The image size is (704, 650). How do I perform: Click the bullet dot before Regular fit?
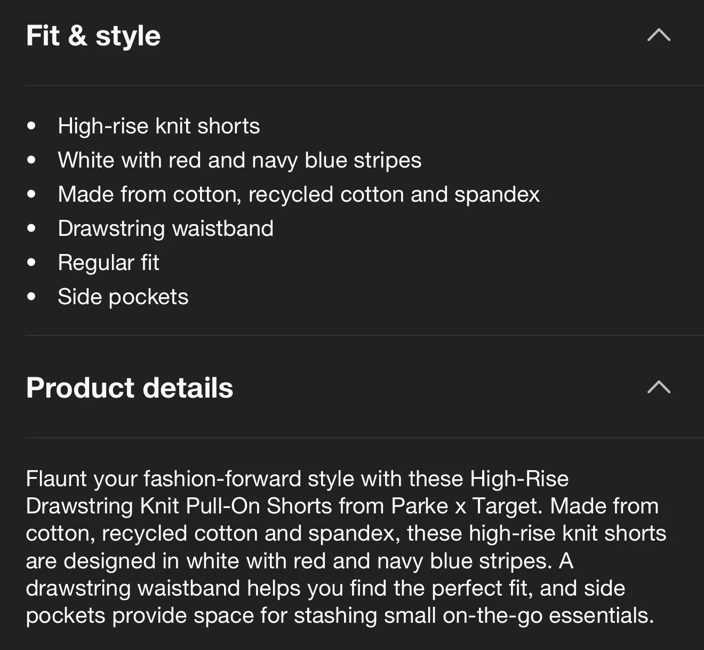click(x=31, y=263)
